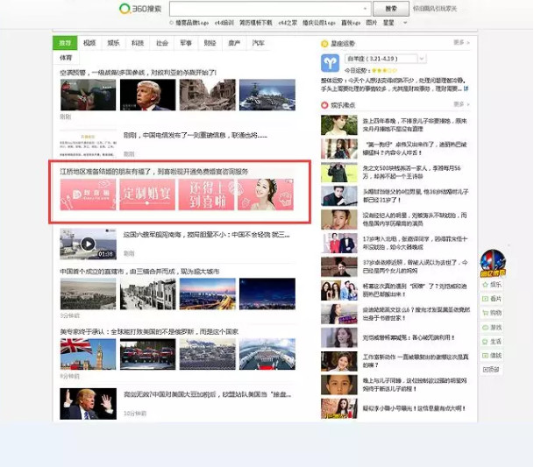
Task: Play the video with the 01:08 timestamp
Action: pyautogui.click(x=88, y=244)
